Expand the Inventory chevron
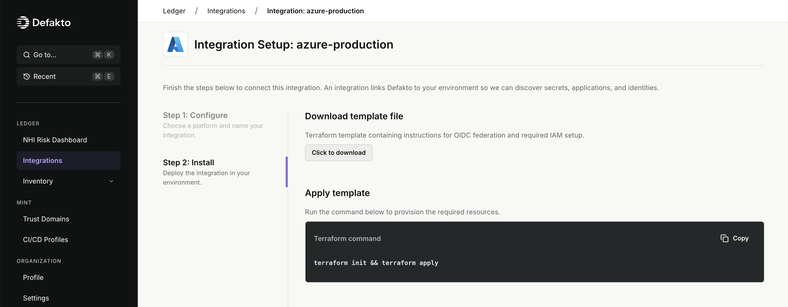The height and width of the screenshot is (307, 788). (111, 181)
